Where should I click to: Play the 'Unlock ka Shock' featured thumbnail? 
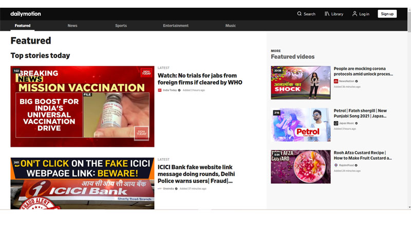(301, 83)
